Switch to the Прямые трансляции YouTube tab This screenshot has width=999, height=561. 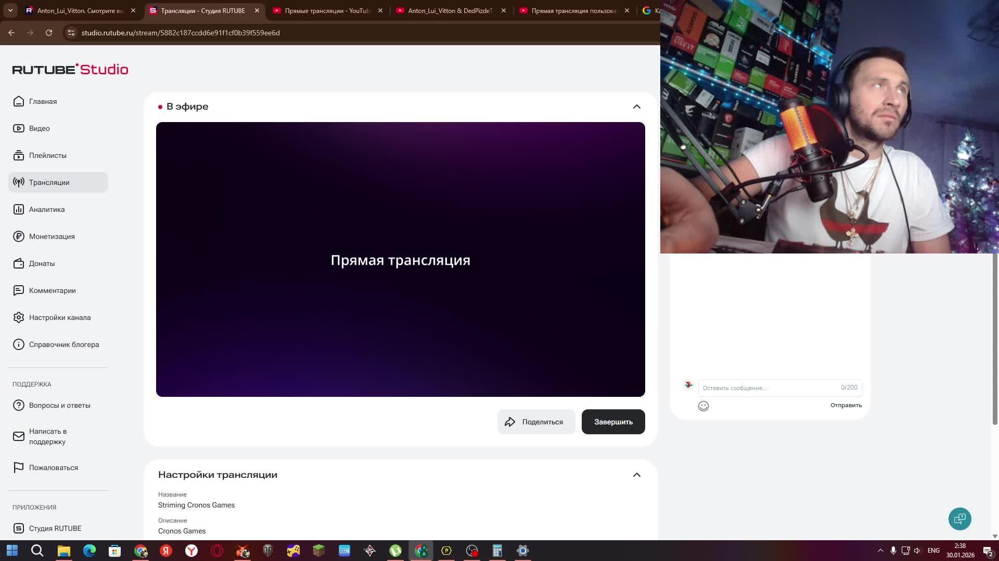click(x=323, y=10)
